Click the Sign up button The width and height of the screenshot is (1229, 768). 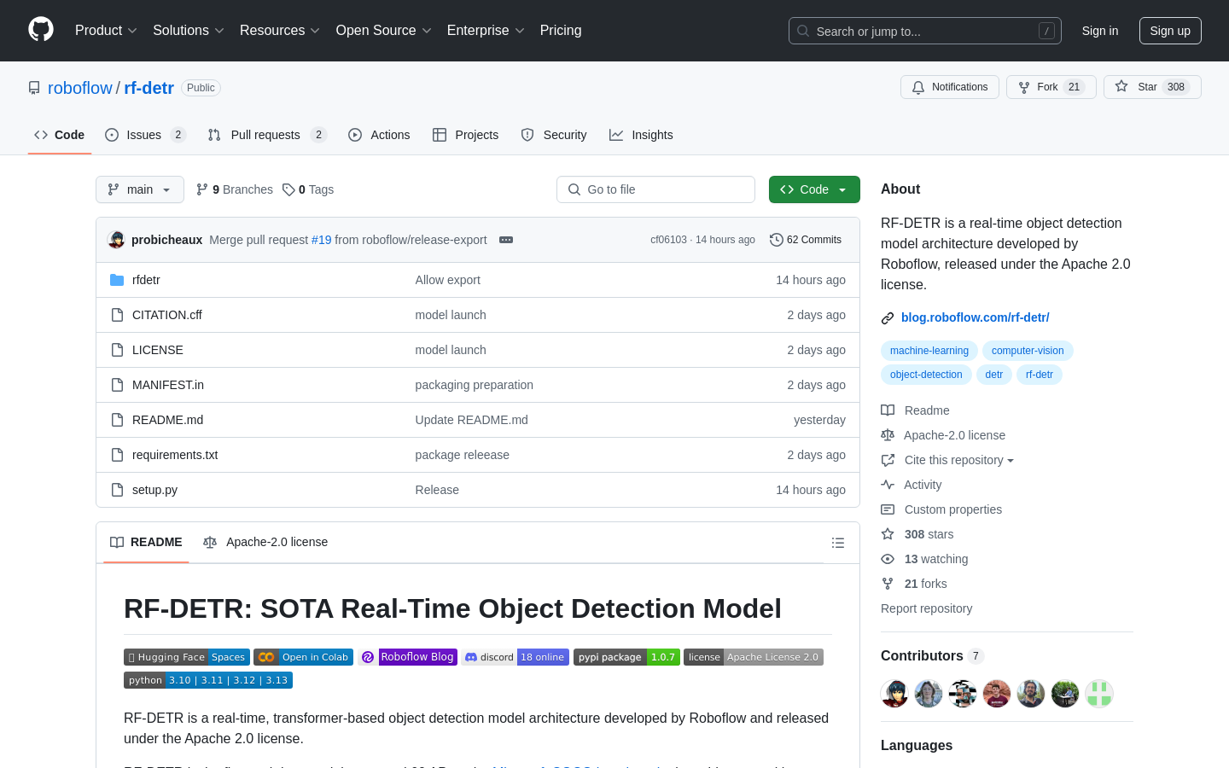tap(1170, 31)
